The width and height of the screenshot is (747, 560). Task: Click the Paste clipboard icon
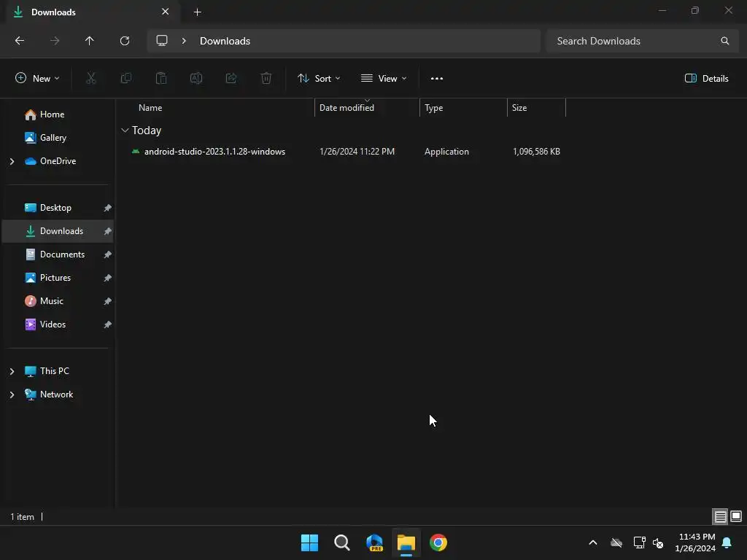click(x=161, y=79)
